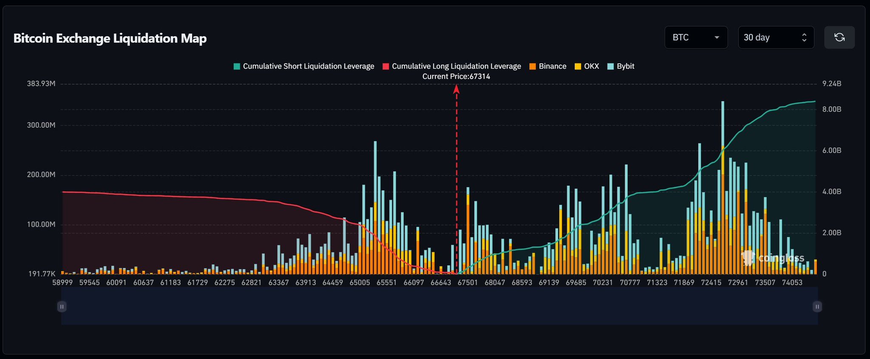Open the 30 day period selector
The width and height of the screenshot is (870, 359).
(x=776, y=37)
